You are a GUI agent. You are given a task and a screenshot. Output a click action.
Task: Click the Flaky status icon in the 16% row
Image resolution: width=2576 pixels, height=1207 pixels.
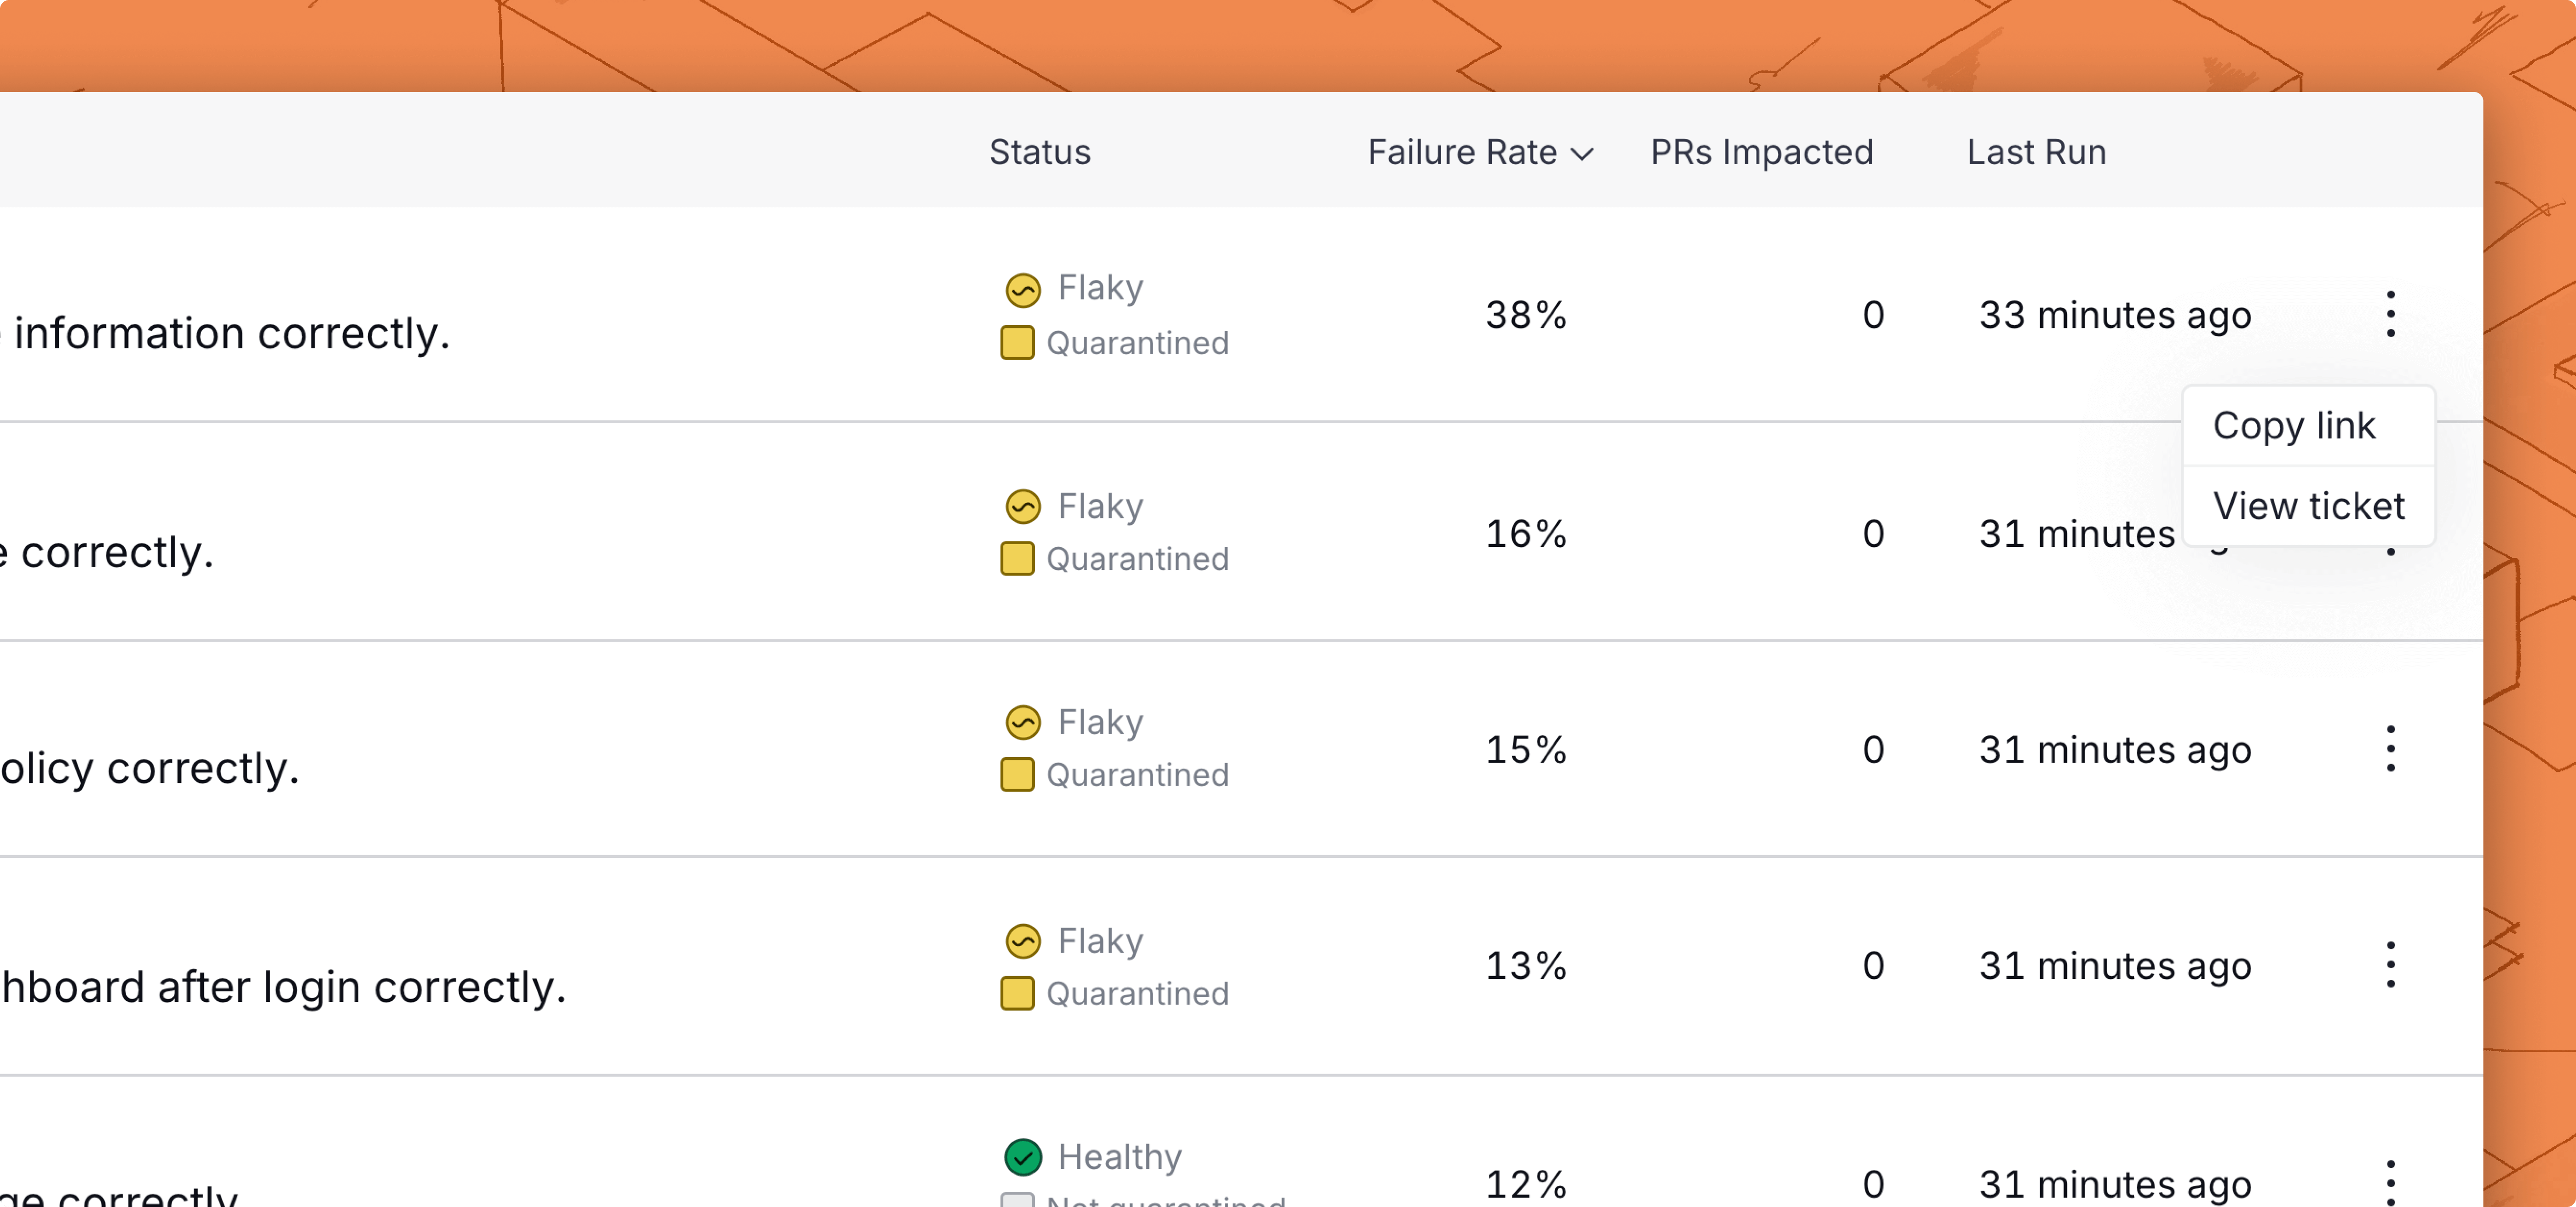1022,507
